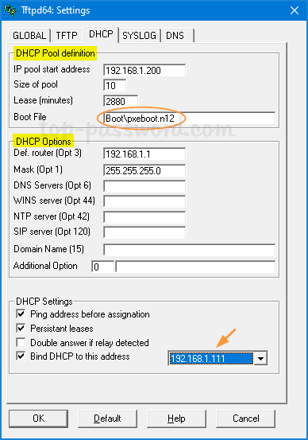The width and height of the screenshot is (308, 440).
Task: Uncheck the Persistant leases checkbox
Action: click(x=21, y=328)
